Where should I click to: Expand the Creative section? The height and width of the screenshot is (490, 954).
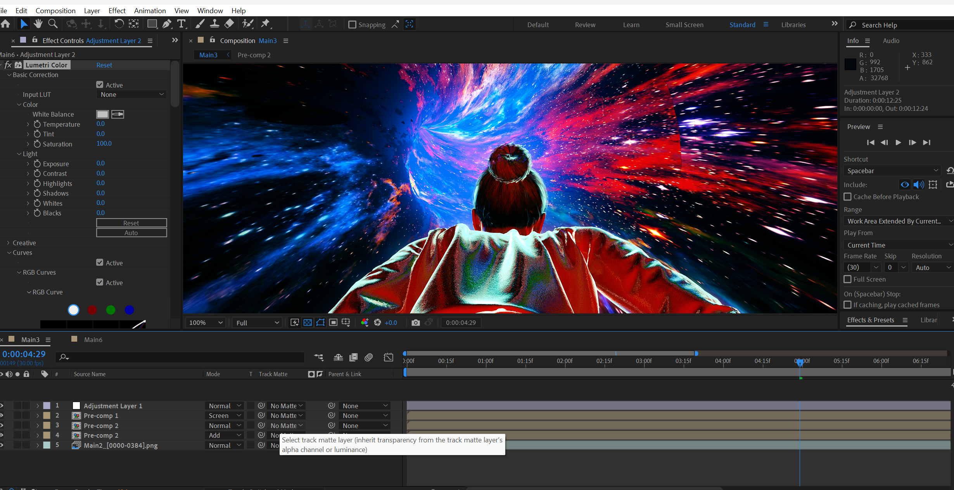point(9,243)
